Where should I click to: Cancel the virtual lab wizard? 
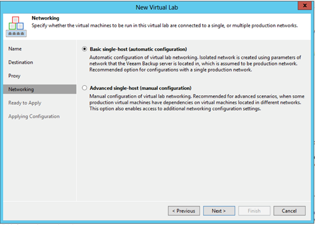tap(289, 211)
